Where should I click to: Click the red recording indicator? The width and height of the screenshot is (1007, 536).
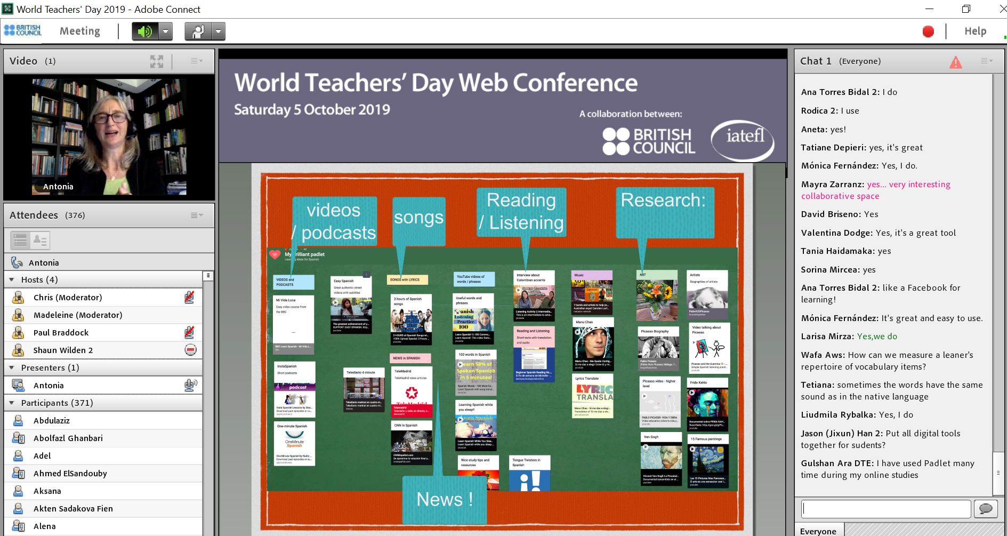[928, 31]
